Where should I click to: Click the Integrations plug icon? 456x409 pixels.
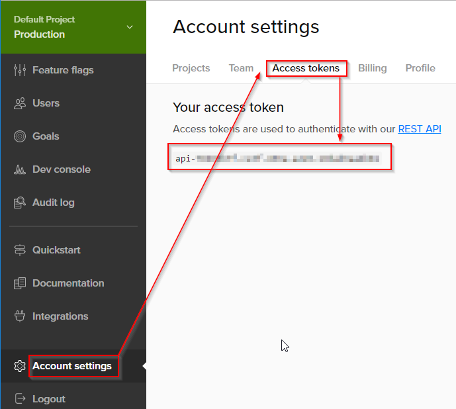(20, 316)
